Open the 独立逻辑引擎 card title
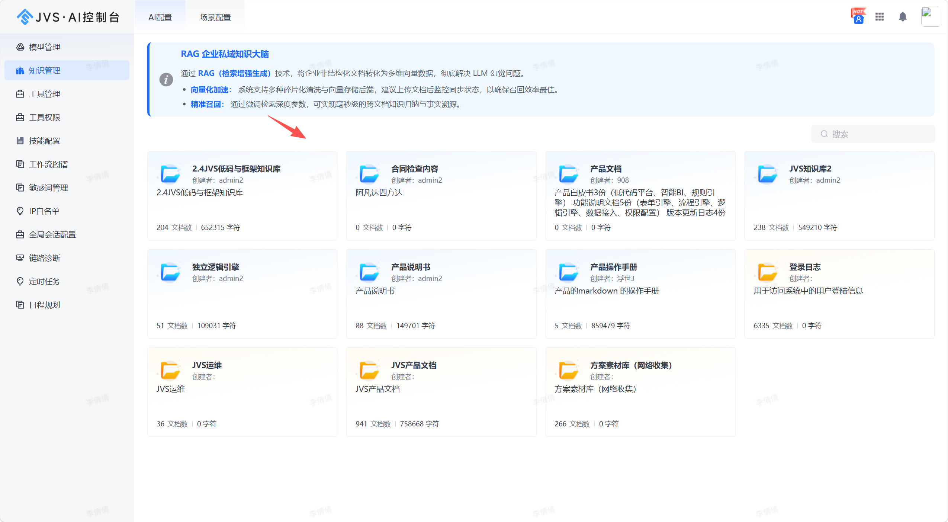Image resolution: width=948 pixels, height=522 pixels. (x=216, y=267)
